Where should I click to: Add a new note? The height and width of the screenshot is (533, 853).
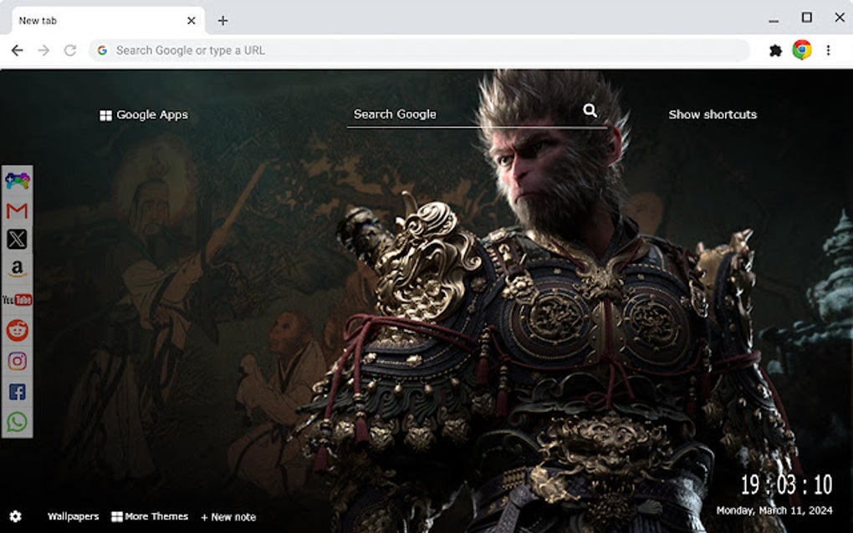point(228,517)
